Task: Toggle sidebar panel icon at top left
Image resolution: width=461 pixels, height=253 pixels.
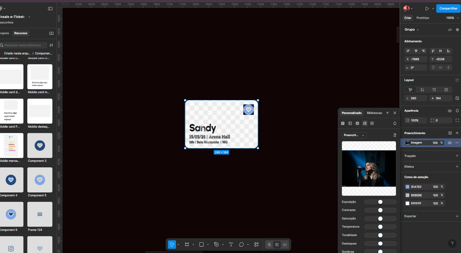Action: pyautogui.click(x=50, y=8)
